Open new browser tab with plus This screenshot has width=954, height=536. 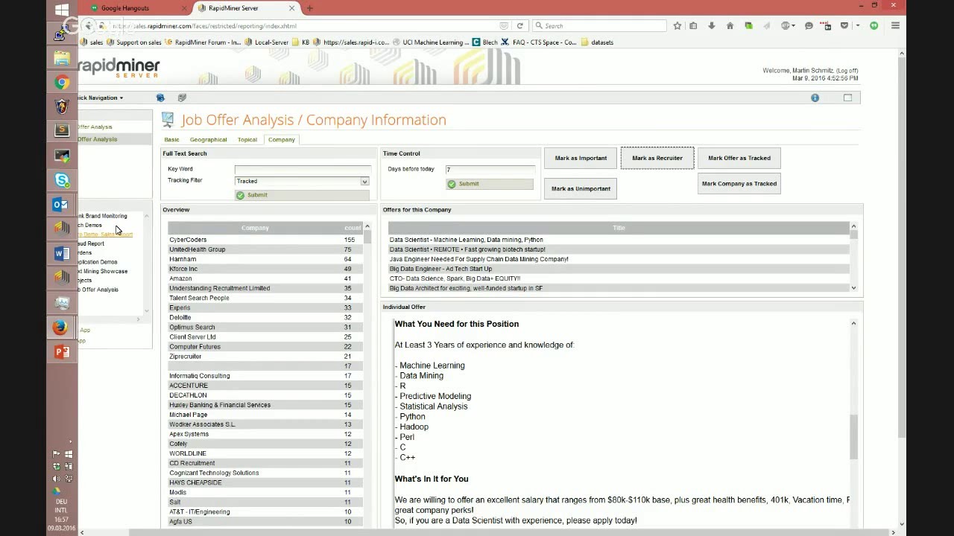[310, 8]
